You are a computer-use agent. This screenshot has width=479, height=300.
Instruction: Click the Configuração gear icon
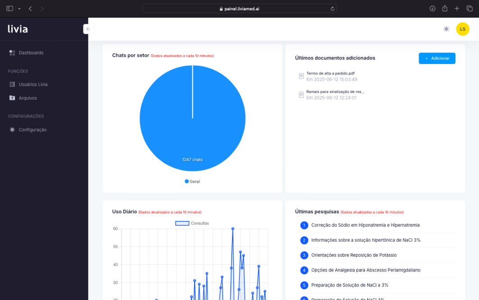pos(12,129)
